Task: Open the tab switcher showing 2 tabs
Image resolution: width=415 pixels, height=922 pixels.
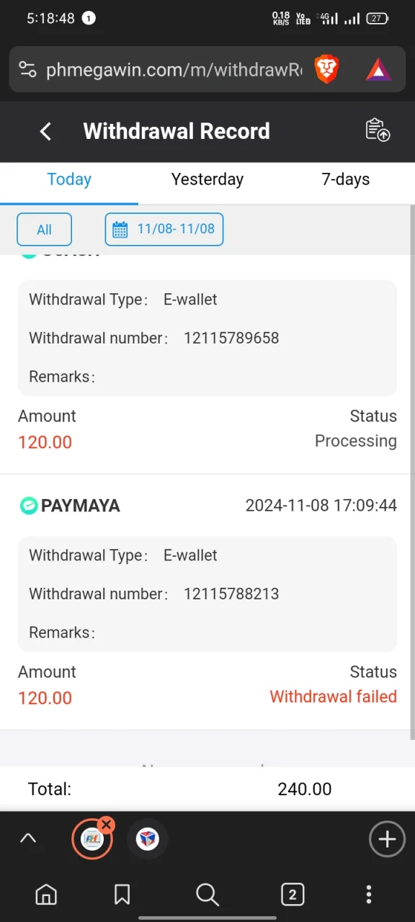Action: coord(292,895)
